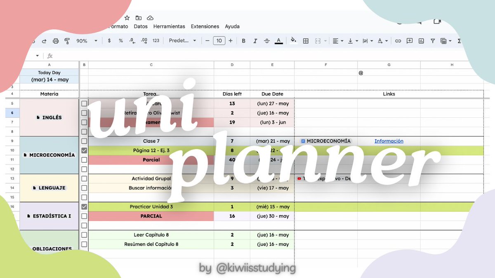495x278 pixels.
Task: Uncheck the Página 12 - Ej. 3 checkbox
Action: click(84, 150)
